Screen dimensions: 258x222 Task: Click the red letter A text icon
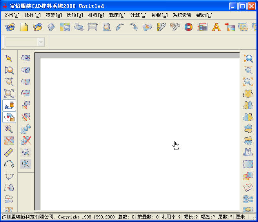(216, 27)
